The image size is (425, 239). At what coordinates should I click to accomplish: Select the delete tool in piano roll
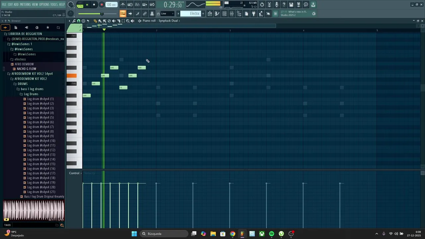click(x=109, y=21)
